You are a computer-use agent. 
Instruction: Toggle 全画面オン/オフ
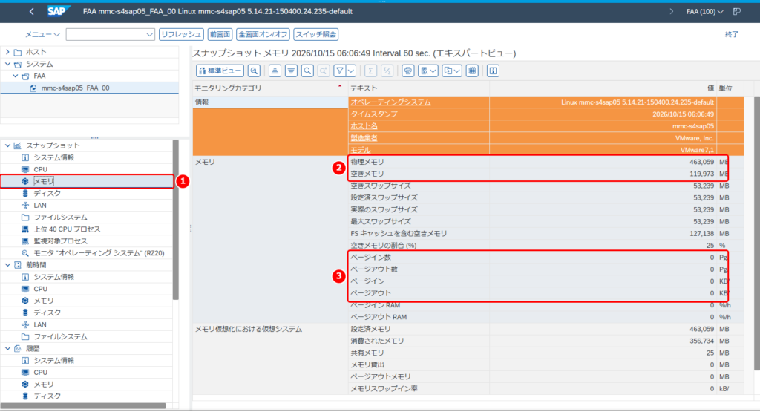click(x=263, y=34)
